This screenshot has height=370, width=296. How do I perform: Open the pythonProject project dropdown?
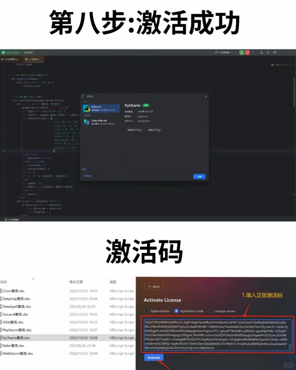(13, 52)
